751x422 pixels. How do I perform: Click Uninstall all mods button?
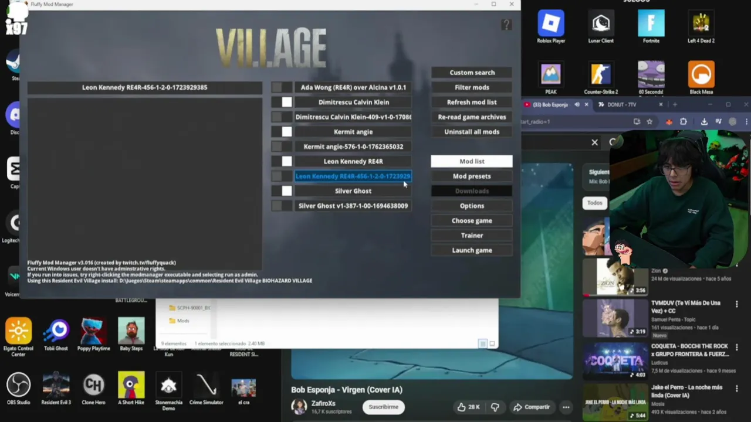[x=472, y=132]
